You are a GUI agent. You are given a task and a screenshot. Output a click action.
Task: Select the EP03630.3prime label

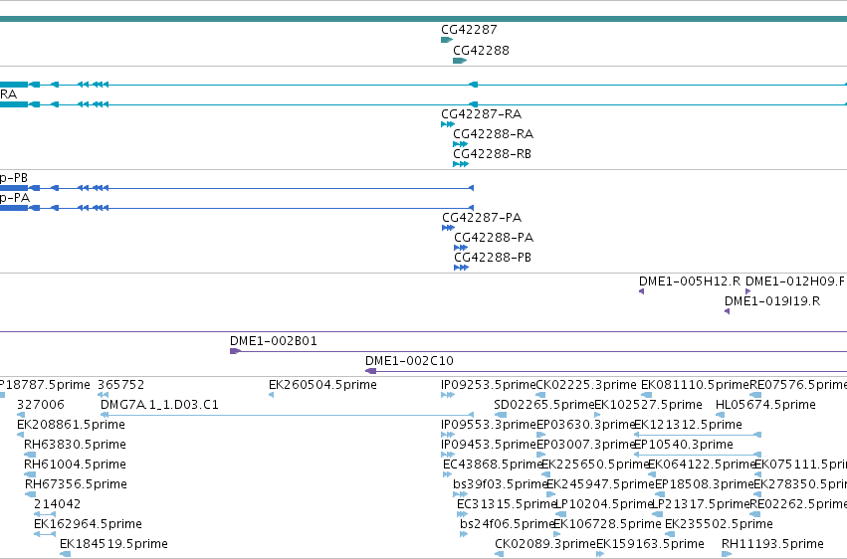pyautogui.click(x=585, y=425)
